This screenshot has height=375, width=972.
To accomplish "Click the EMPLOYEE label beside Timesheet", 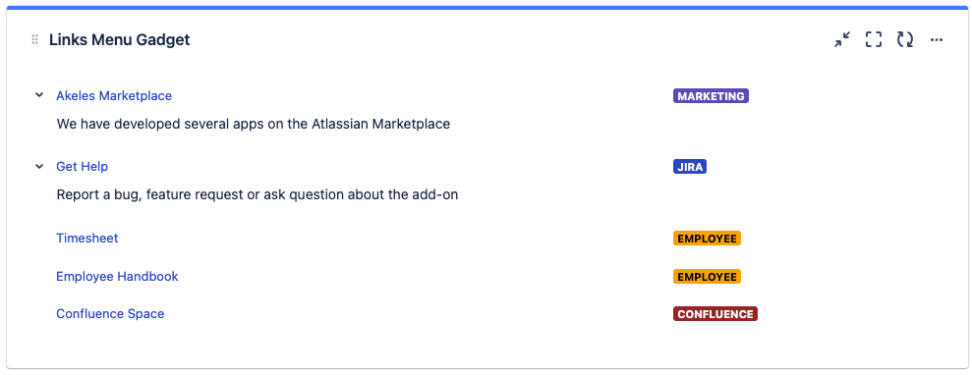I will click(x=708, y=239).
